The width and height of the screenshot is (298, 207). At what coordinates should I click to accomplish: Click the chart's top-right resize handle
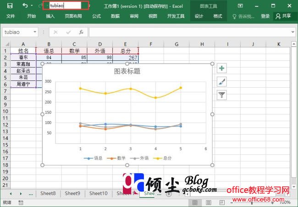[212, 64]
